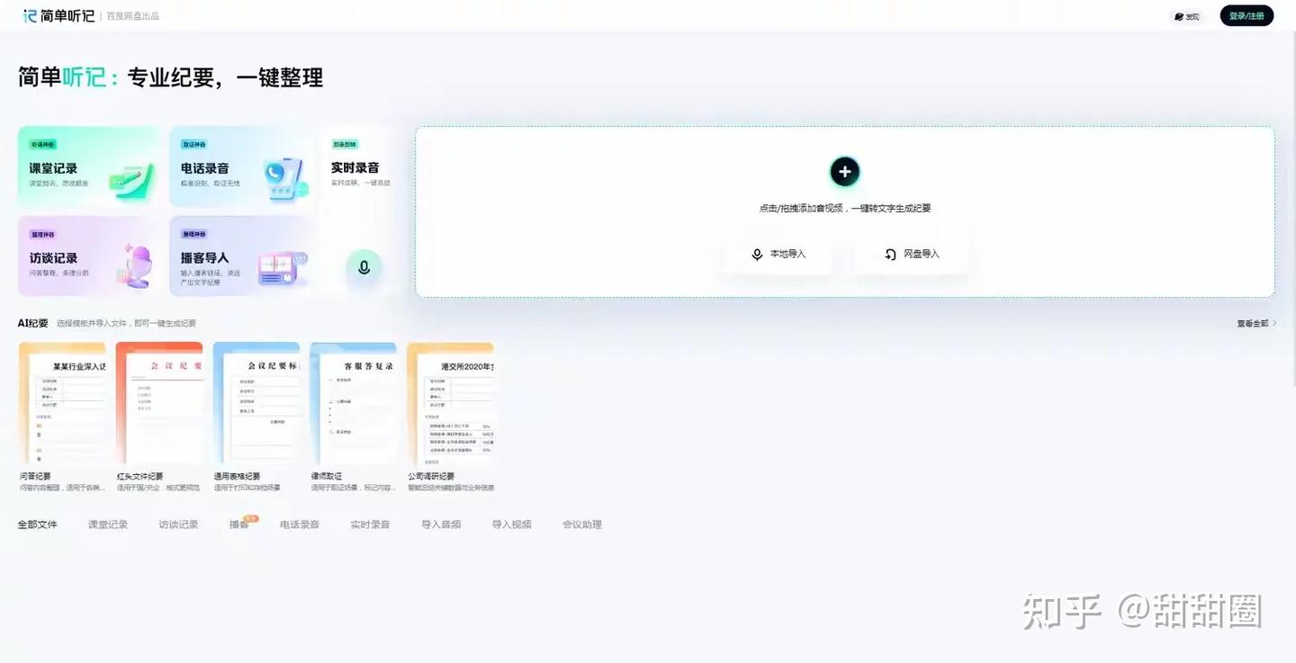Switch to the 全部文件 tab

point(38,524)
